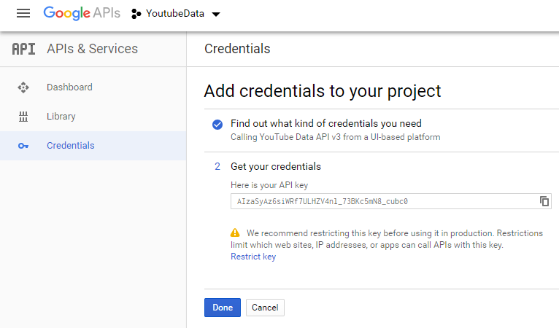Click the yellow warning triangle icon

[235, 233]
